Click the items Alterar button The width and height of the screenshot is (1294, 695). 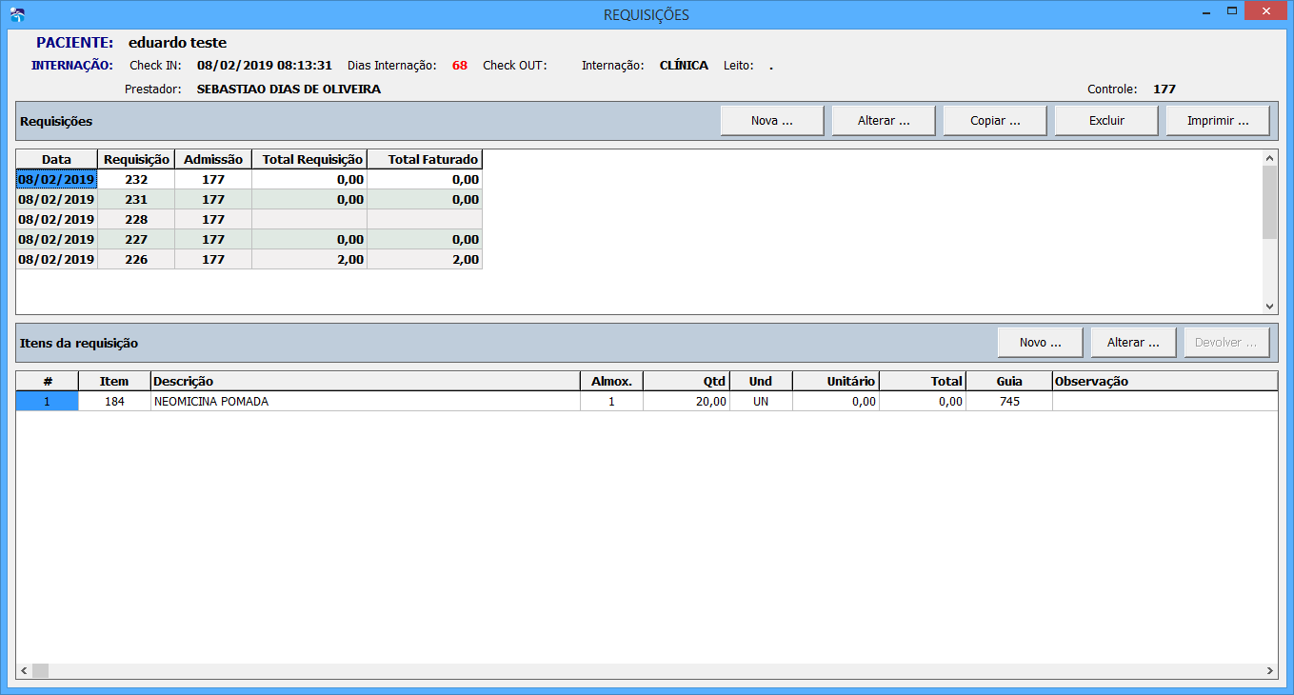1133,343
